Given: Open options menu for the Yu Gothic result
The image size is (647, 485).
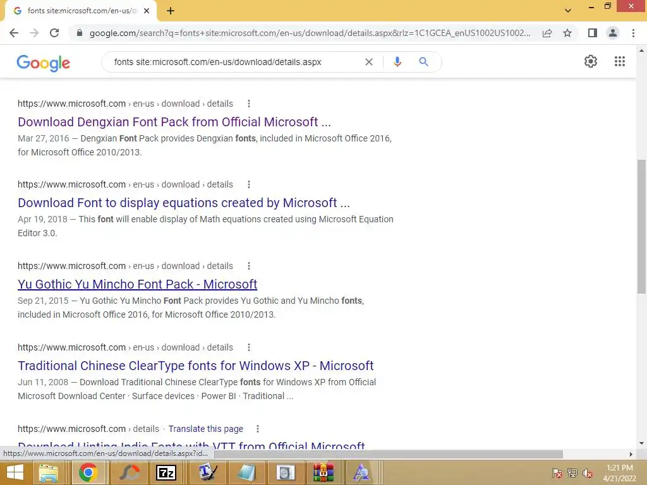Looking at the screenshot, I should (x=249, y=266).
